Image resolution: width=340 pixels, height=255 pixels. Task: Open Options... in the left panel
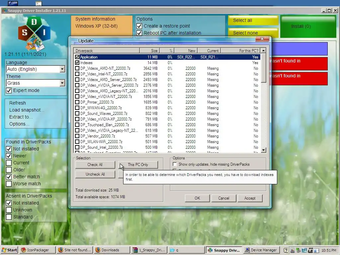[x=19, y=124]
